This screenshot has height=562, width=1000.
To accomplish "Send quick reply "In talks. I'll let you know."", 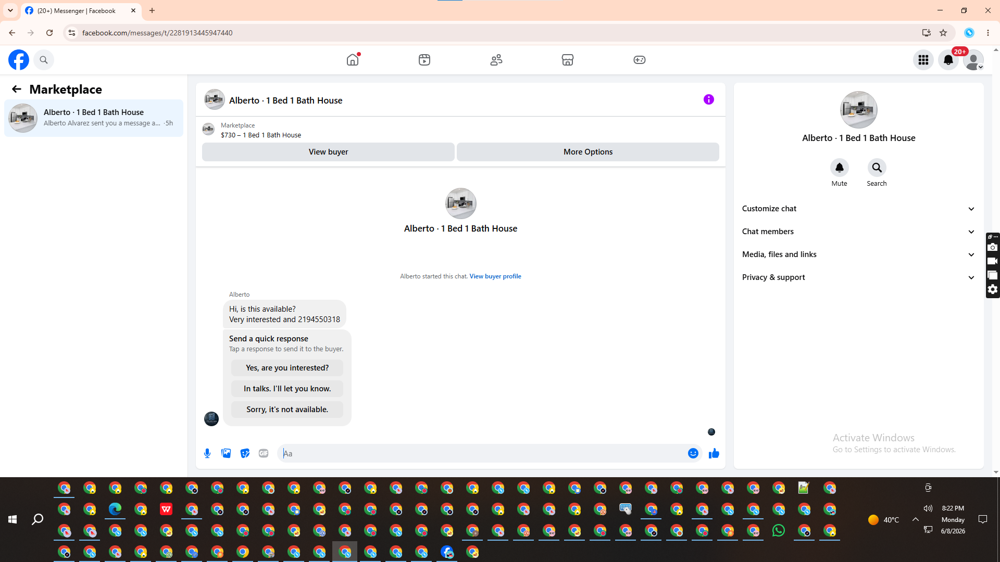I will (x=287, y=389).
